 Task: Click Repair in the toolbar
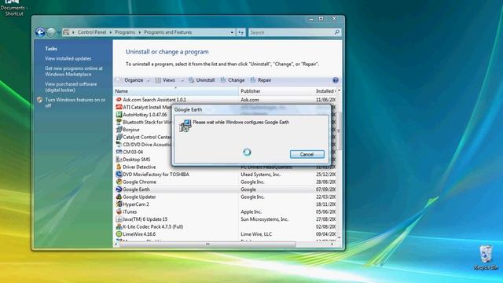261,80
